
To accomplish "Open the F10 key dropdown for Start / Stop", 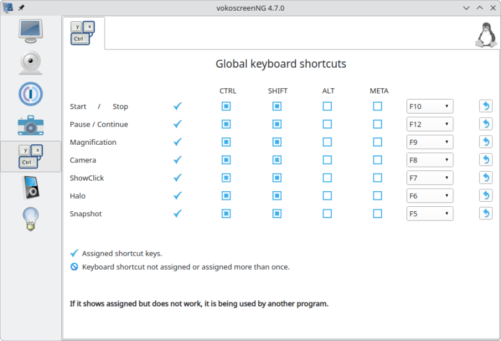I will tap(430, 106).
